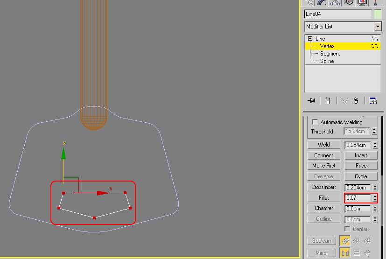Open the object color swatch

pos(378,14)
